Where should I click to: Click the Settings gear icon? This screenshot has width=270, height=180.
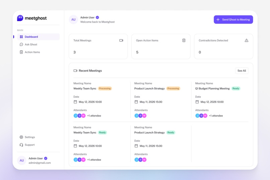21,137
